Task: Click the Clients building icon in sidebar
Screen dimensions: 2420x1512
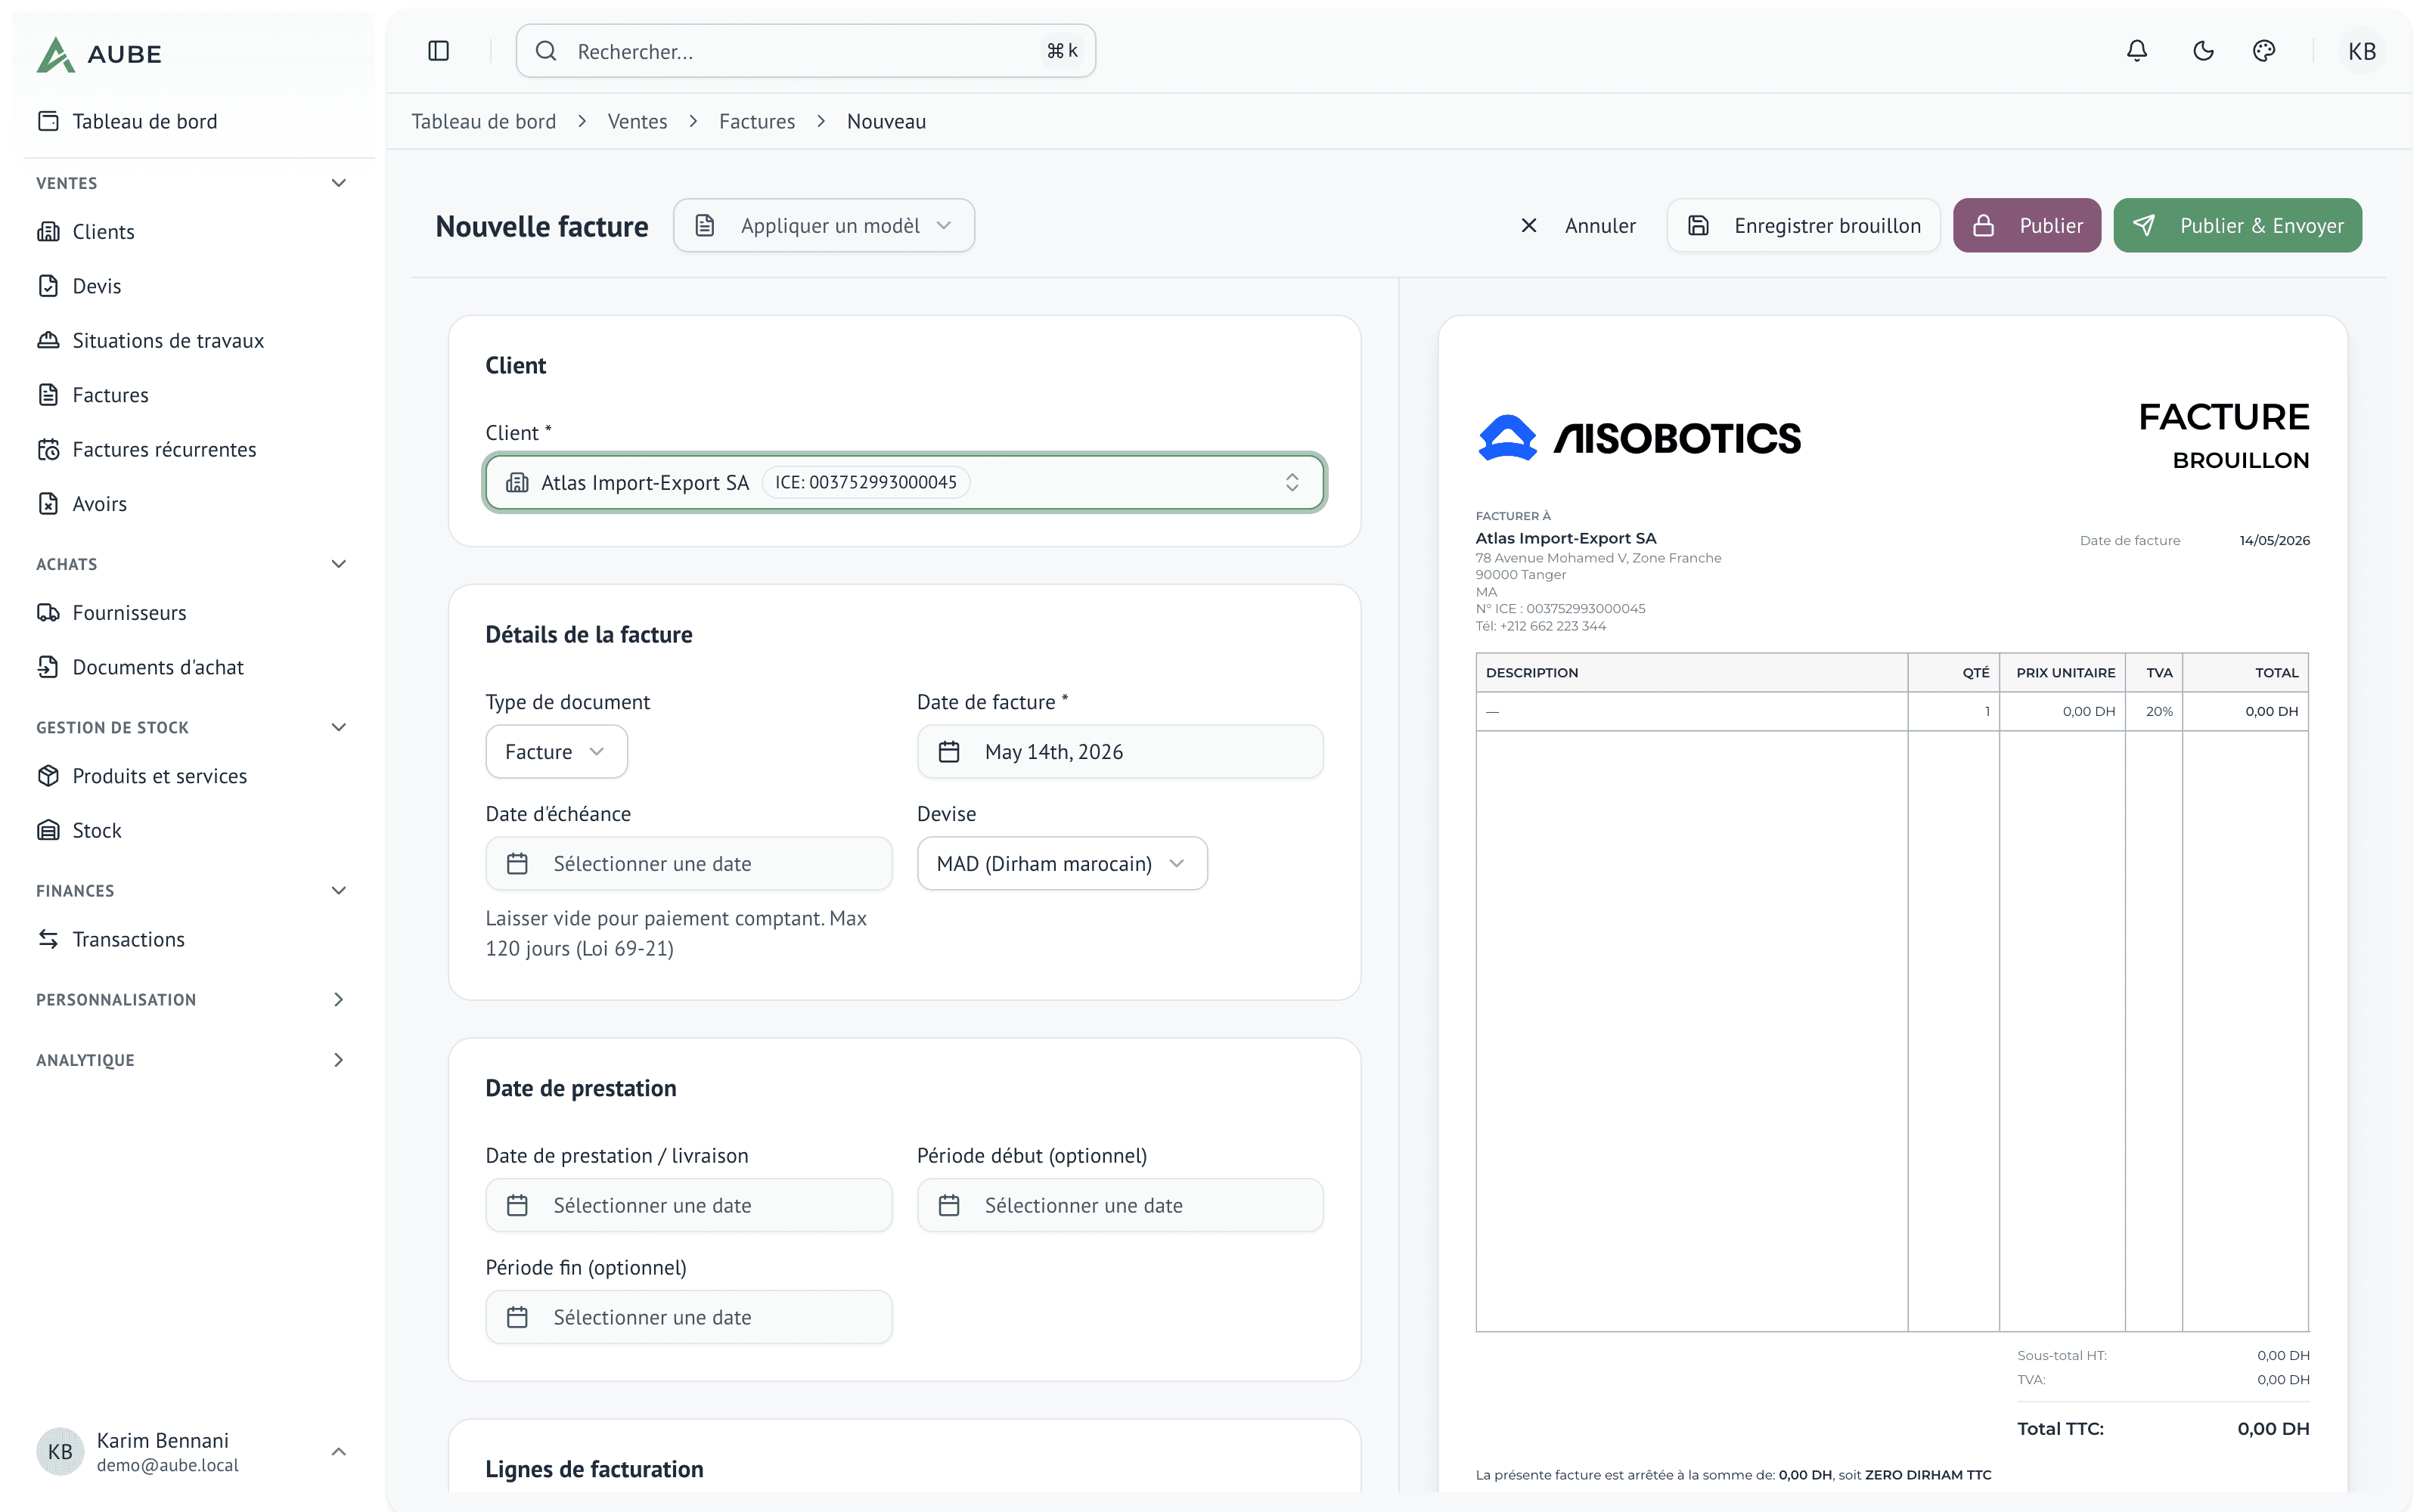Action: pos(48,231)
